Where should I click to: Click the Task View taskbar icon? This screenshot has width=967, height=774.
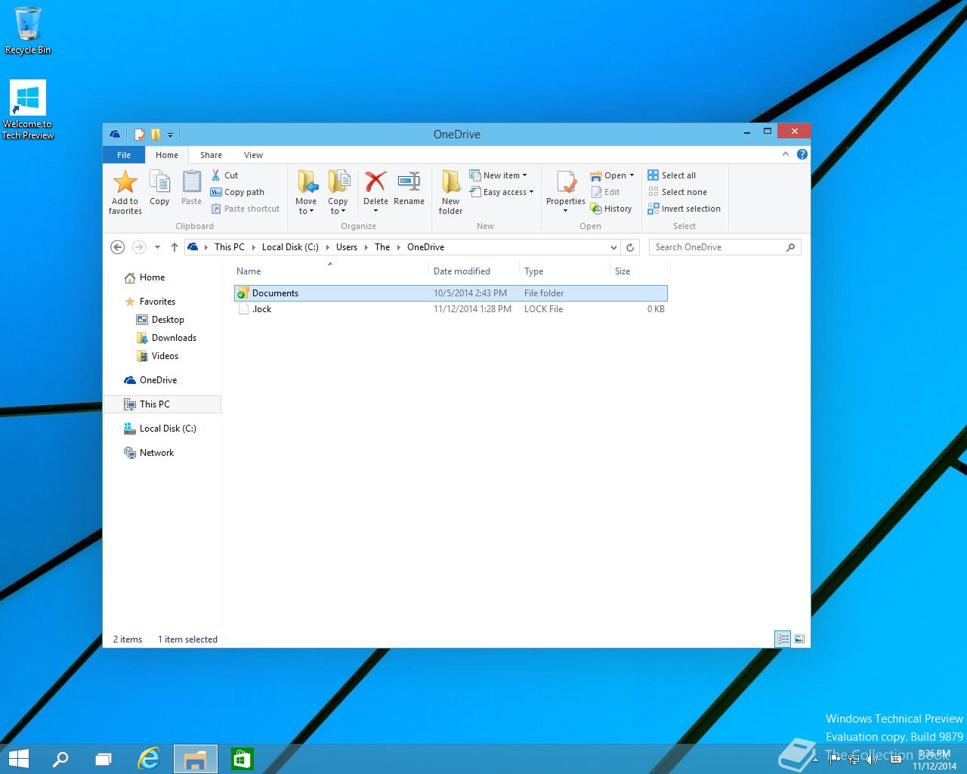[x=103, y=759]
